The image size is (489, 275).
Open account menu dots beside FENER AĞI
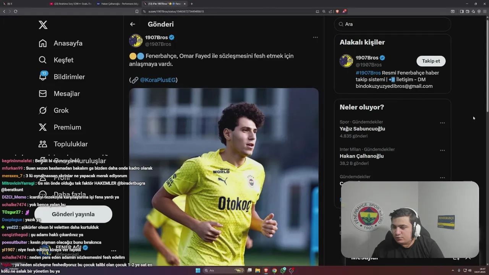(x=114, y=251)
